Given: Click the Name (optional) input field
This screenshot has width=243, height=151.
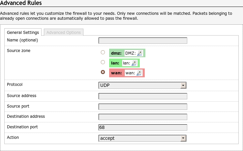Looking at the screenshot, I should (x=143, y=41).
